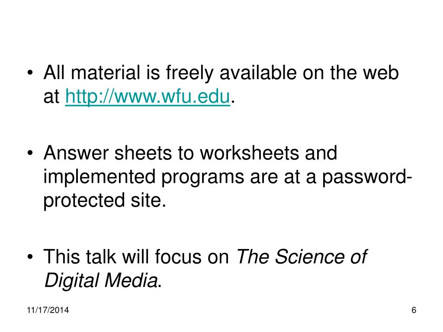The width and height of the screenshot is (443, 332).
Task: Select the third bullet point marker
Action: tap(30, 257)
